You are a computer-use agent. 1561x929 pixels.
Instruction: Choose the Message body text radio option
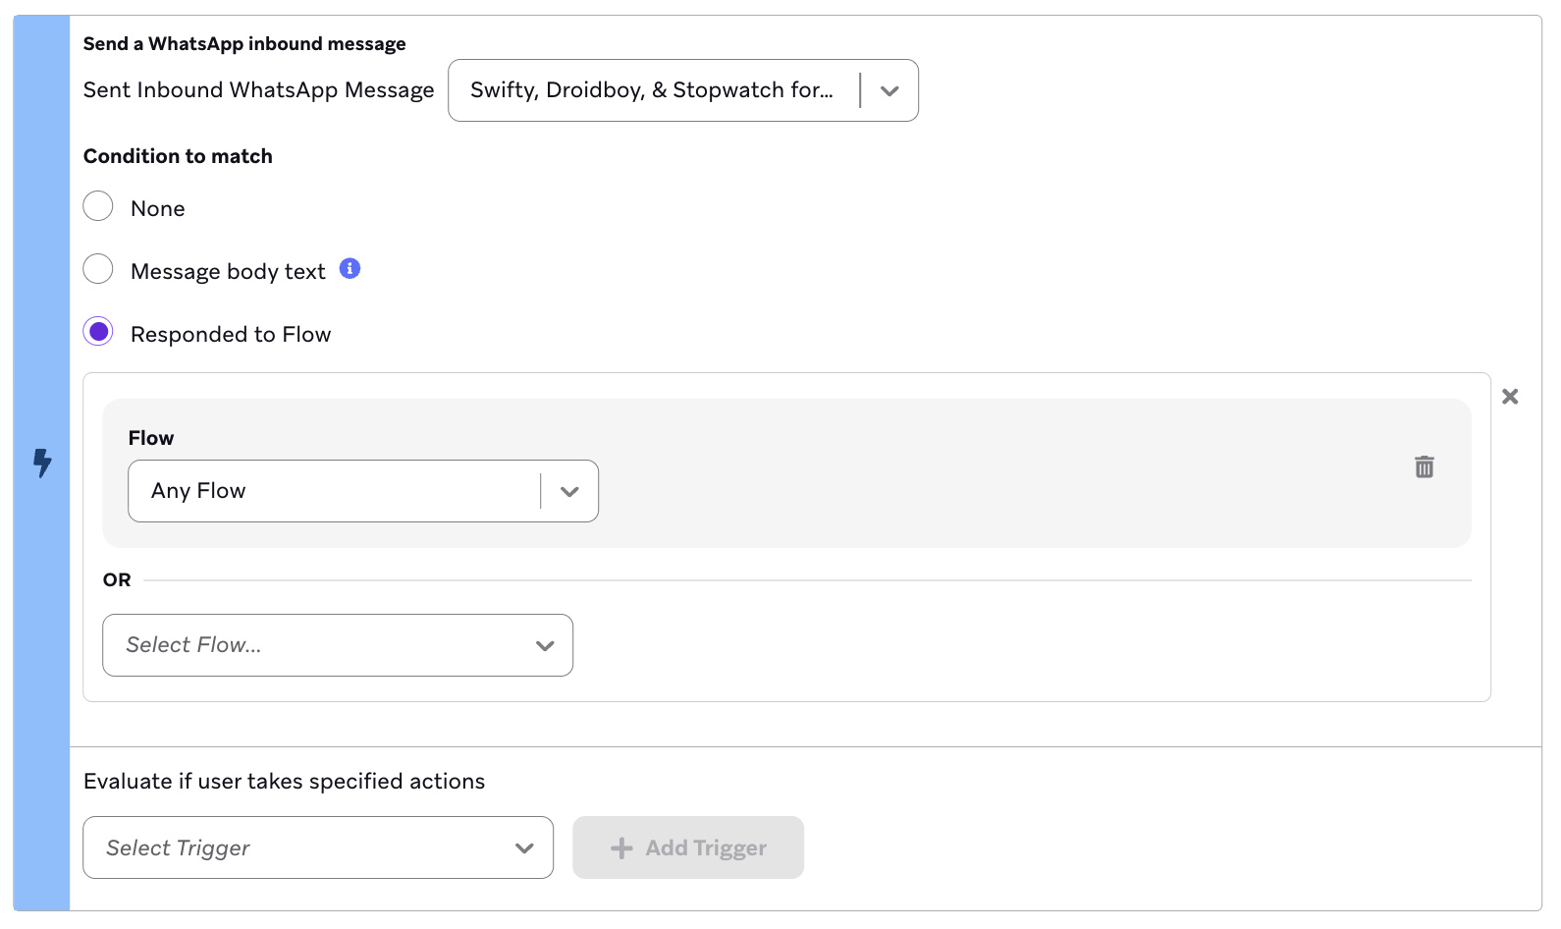coord(98,270)
